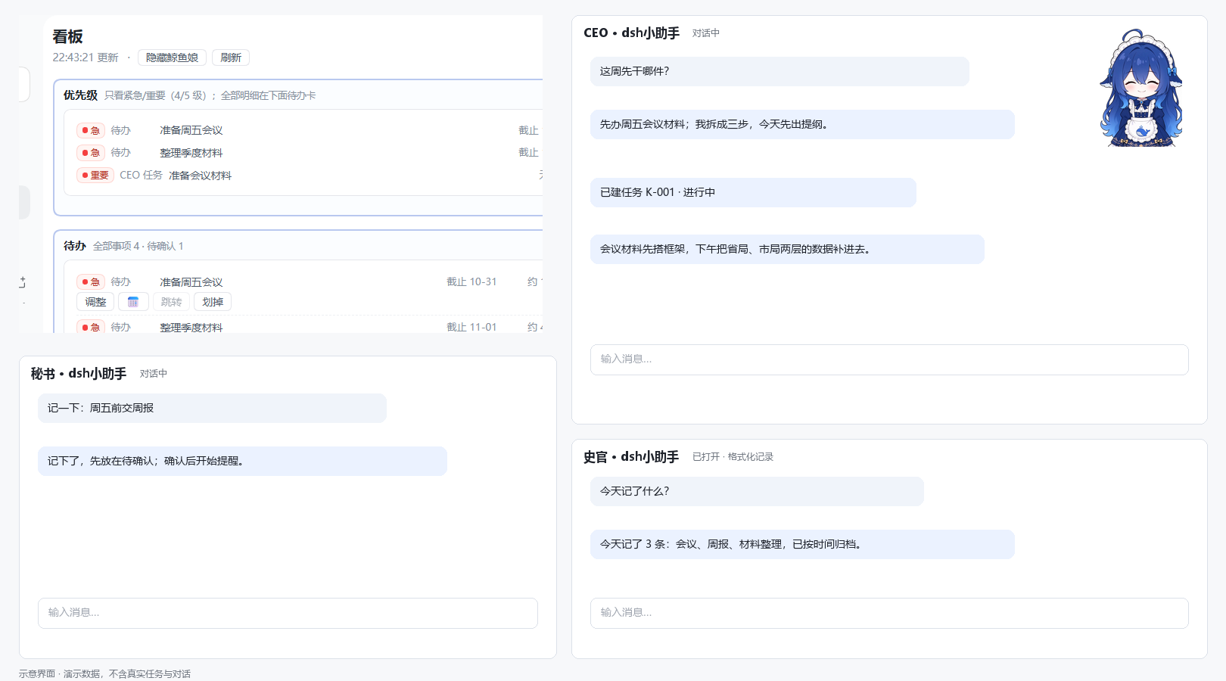Click the 重要 priority badge
Screen dimensions: 1226x681
pyautogui.click(x=95, y=175)
